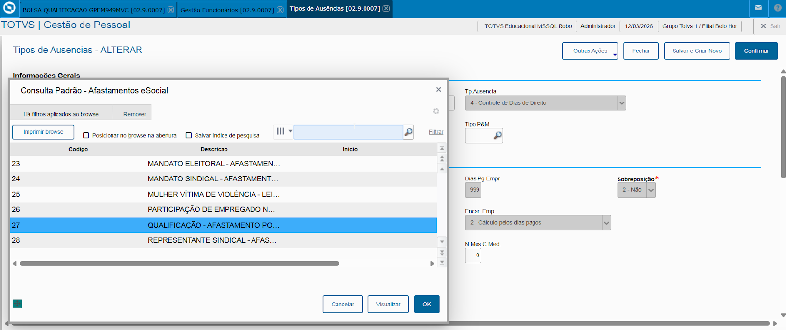Viewport: 786px width, 330px height.
Task: Click the dialog search input field
Action: pyautogui.click(x=348, y=132)
